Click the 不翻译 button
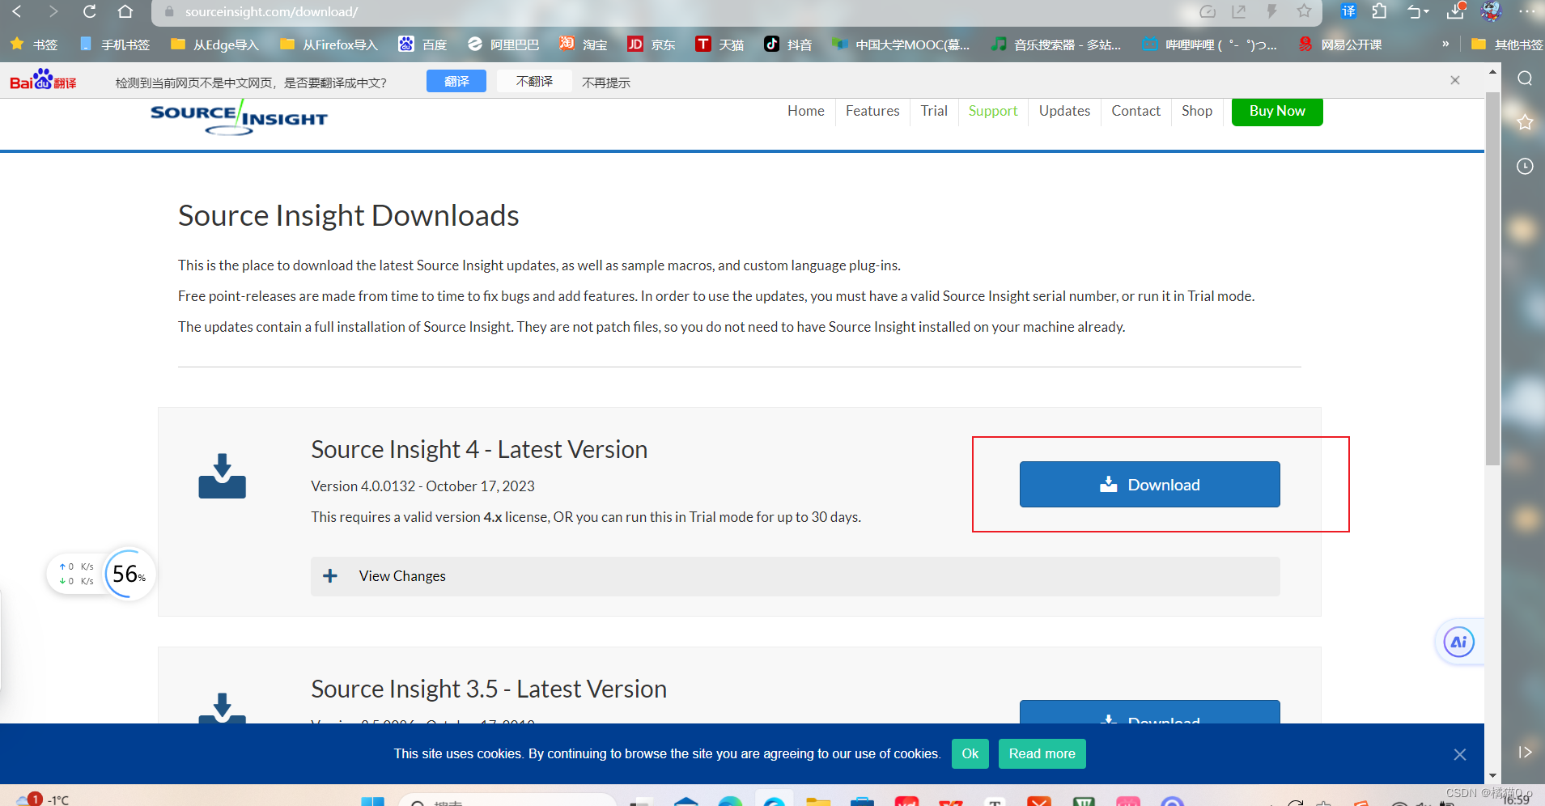 pos(534,81)
